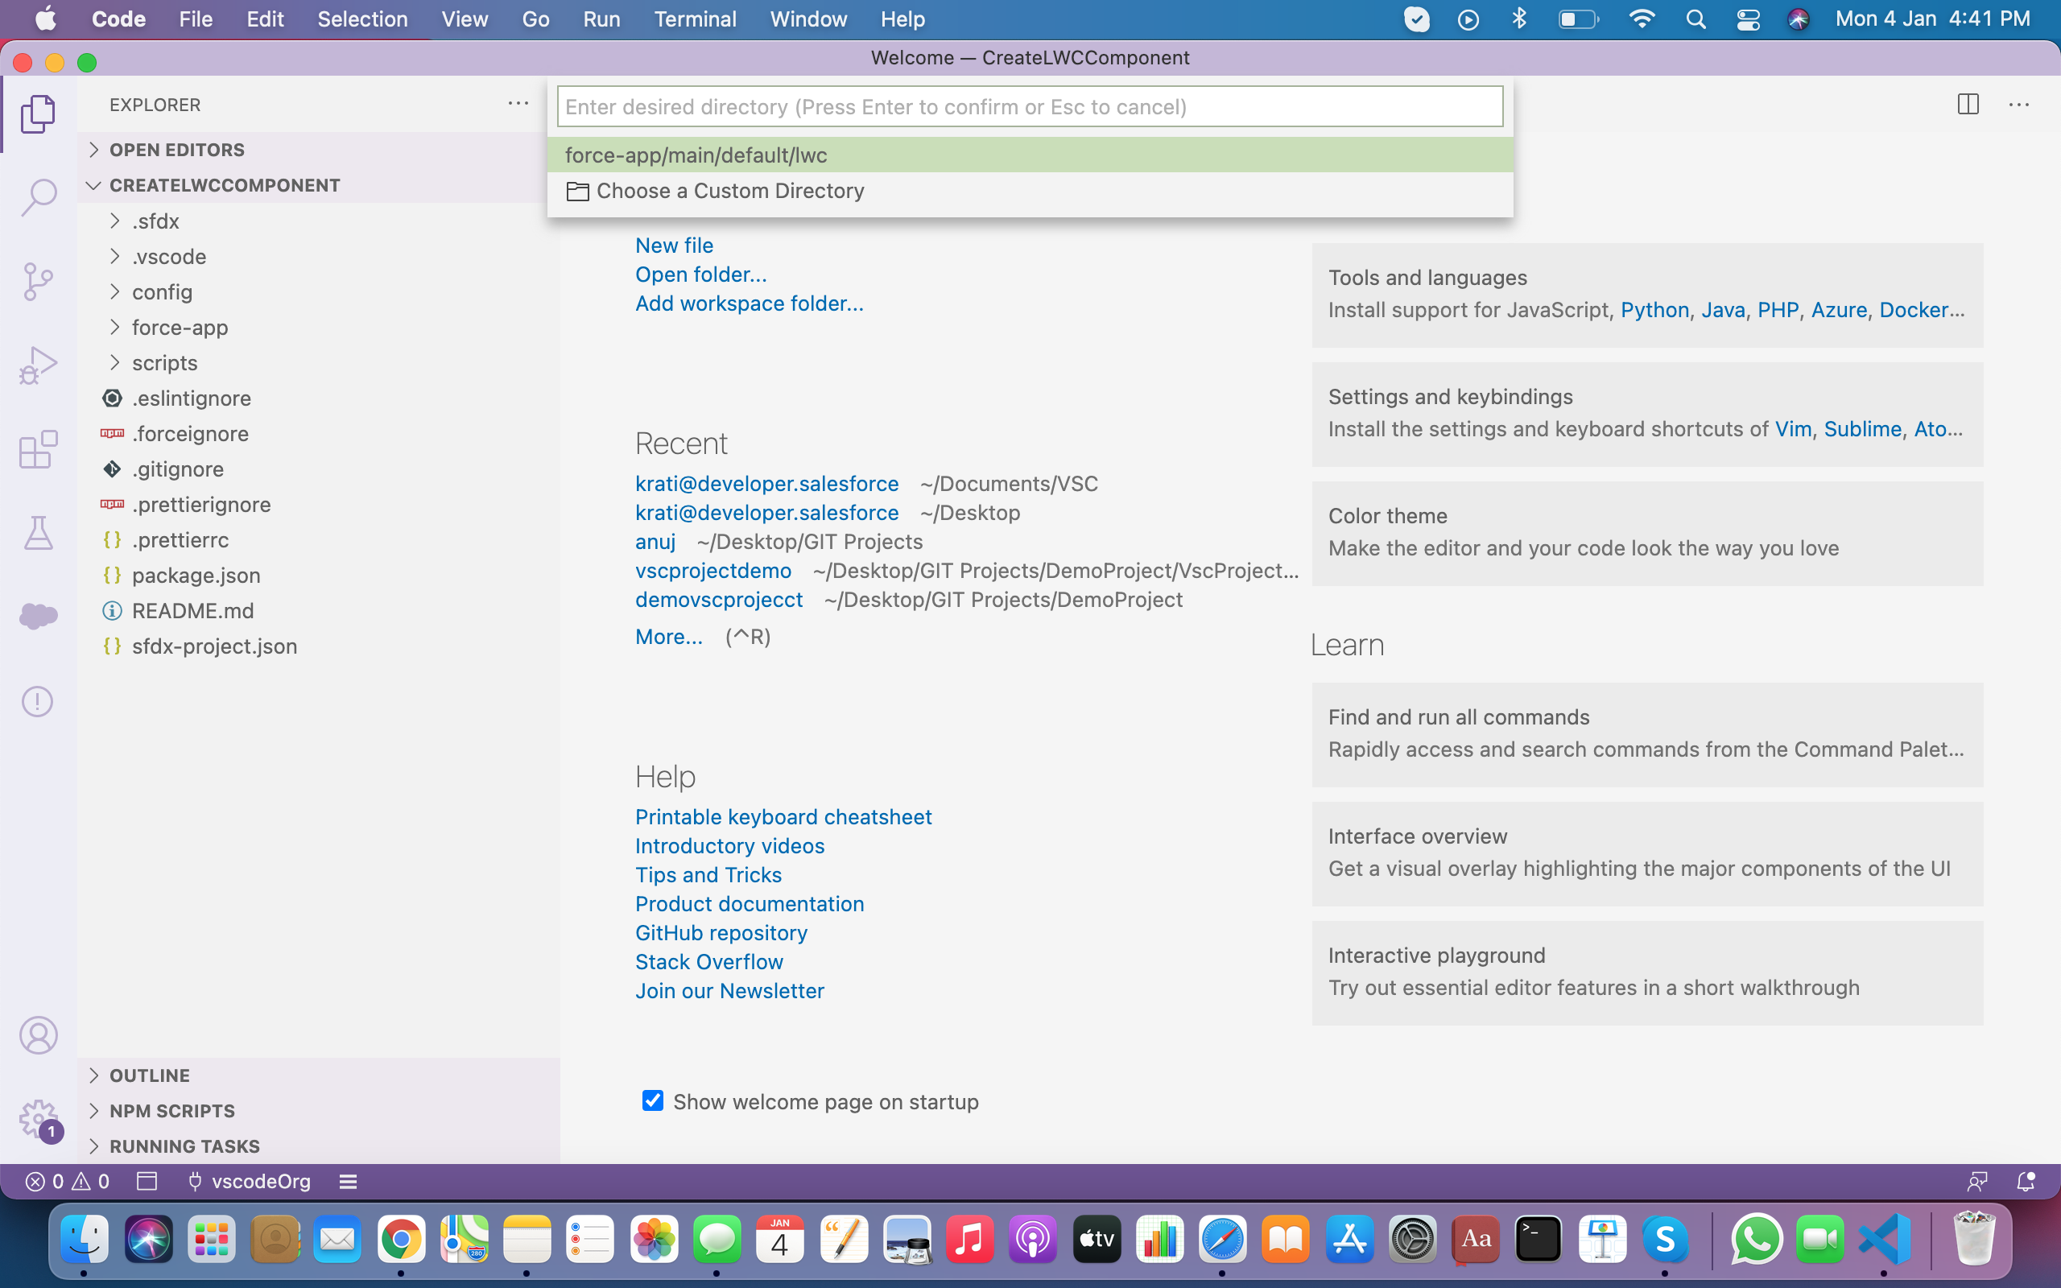Click the Open folder... link

coord(700,275)
